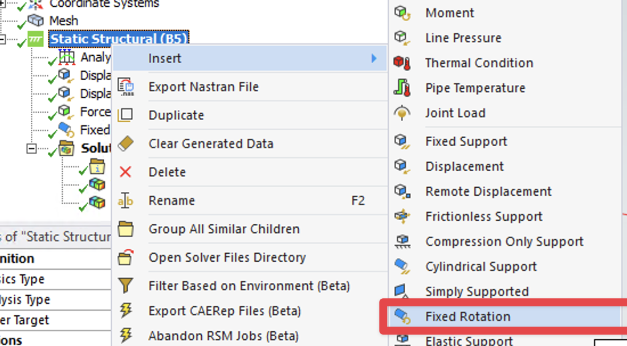Choose Open Solver Files Directory
627x346 pixels.
tap(227, 257)
